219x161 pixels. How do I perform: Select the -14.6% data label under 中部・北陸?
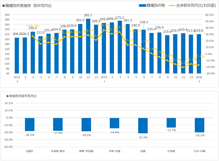[114, 132]
